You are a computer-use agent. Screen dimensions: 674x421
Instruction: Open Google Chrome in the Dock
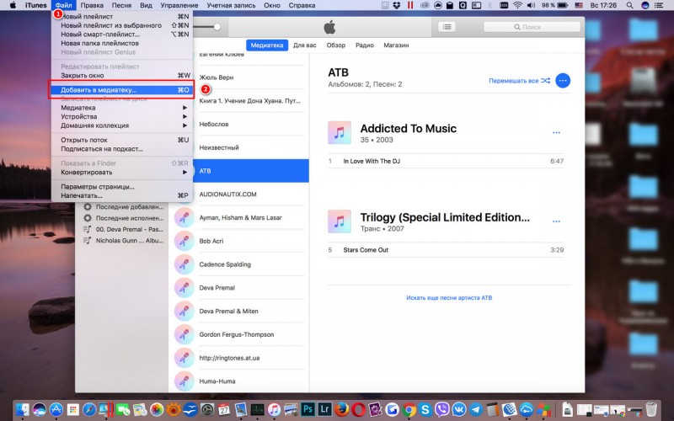tap(409, 409)
